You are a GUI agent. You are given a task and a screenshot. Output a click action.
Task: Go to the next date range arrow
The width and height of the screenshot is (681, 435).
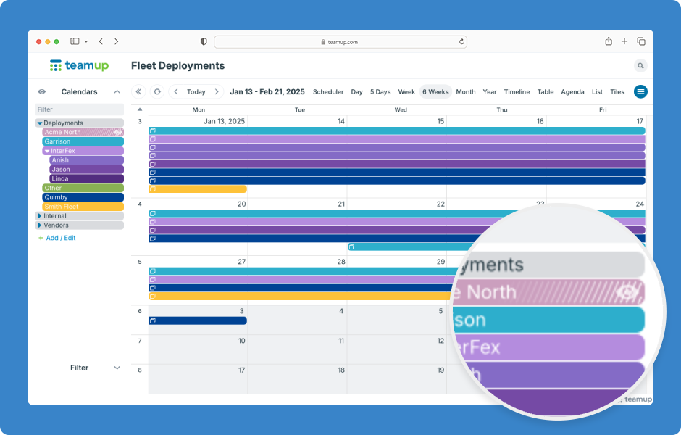tap(217, 91)
